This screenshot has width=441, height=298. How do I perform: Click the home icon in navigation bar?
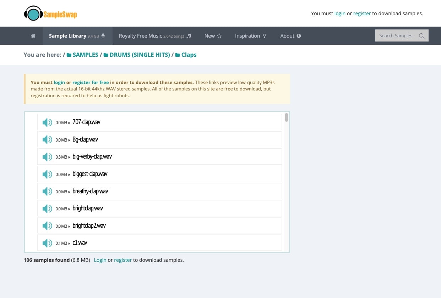point(33,36)
